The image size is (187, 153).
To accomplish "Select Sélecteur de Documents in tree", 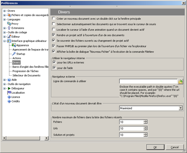I will 26,75.
